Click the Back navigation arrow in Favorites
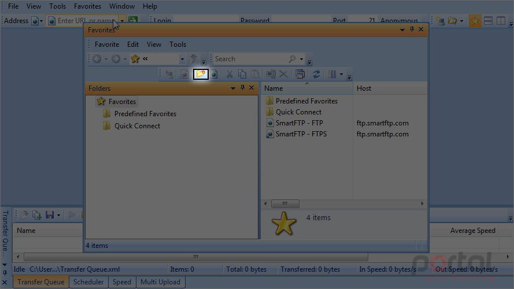This screenshot has height=289, width=514. pos(97,59)
